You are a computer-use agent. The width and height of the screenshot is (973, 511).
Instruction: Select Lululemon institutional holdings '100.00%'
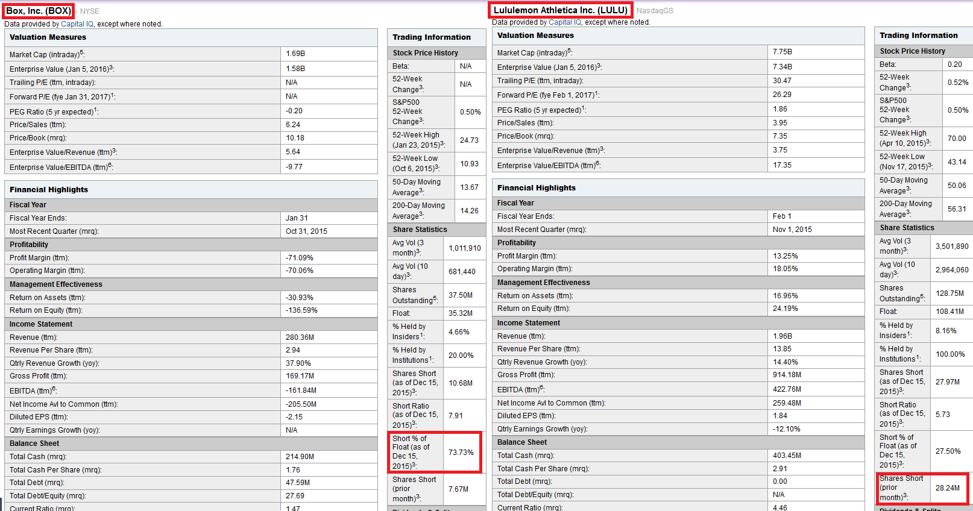[950, 354]
